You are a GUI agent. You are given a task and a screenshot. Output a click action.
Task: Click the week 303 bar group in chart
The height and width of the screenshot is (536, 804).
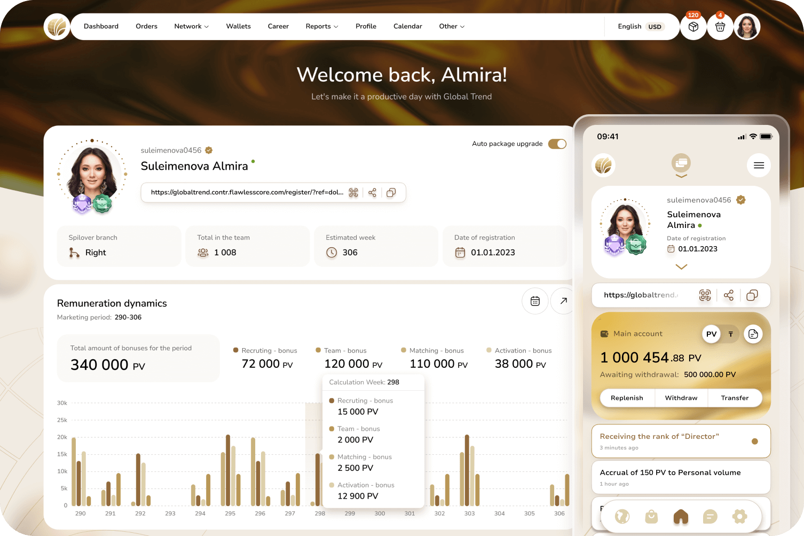tap(470, 470)
